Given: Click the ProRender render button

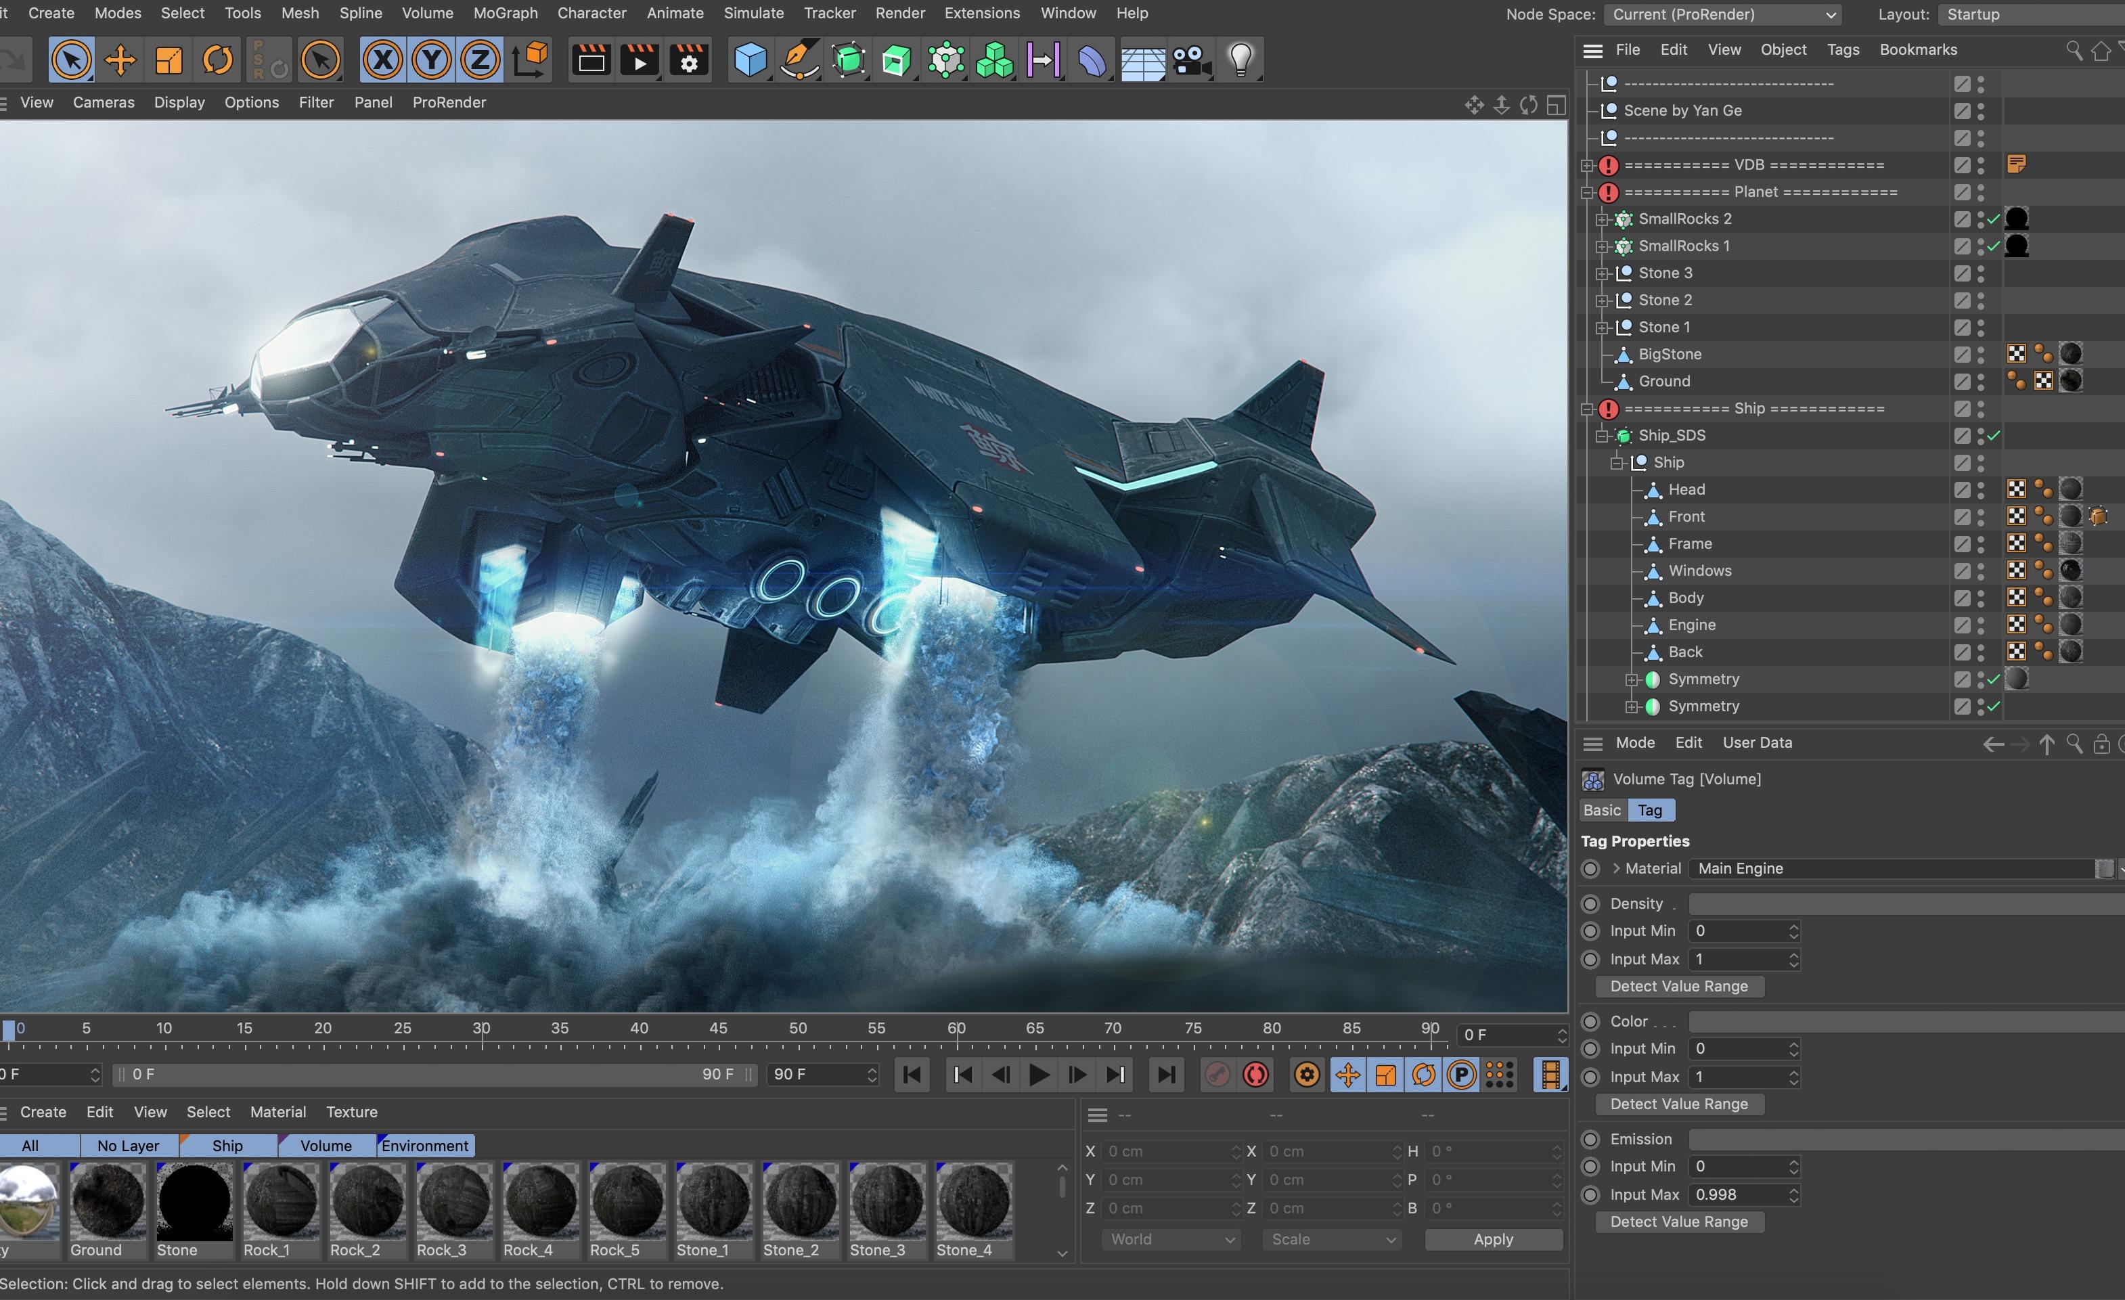Looking at the screenshot, I should (448, 102).
